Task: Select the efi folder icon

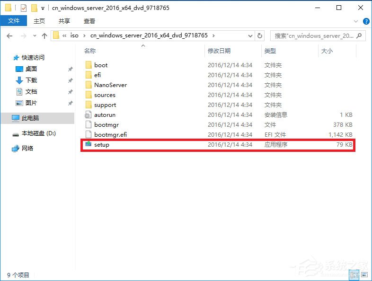Action: [x=89, y=75]
